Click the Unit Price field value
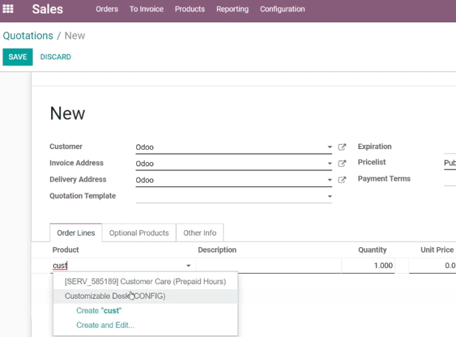Screen dimensions: 456x337 433,266
